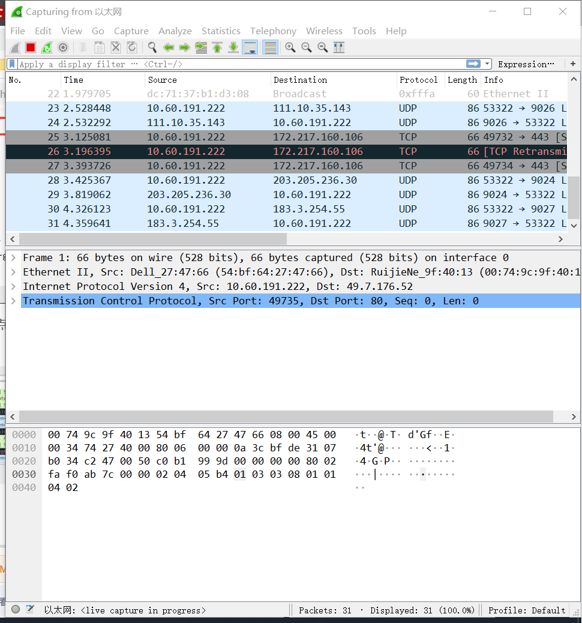Click the close capture file icon

pyautogui.click(x=116, y=47)
